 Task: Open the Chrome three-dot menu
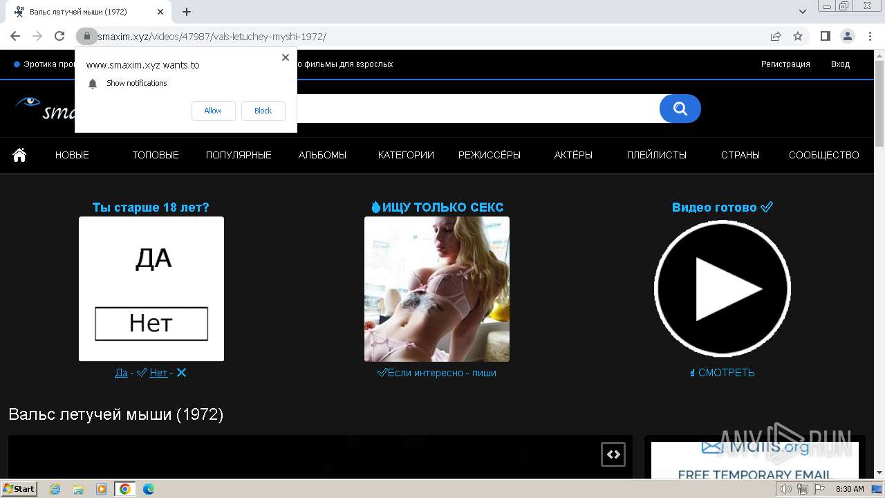click(869, 37)
